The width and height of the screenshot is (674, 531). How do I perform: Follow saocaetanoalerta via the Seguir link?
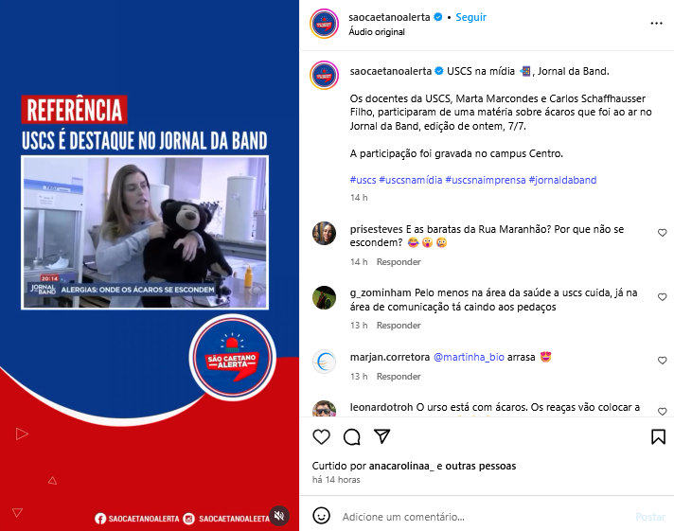(470, 17)
